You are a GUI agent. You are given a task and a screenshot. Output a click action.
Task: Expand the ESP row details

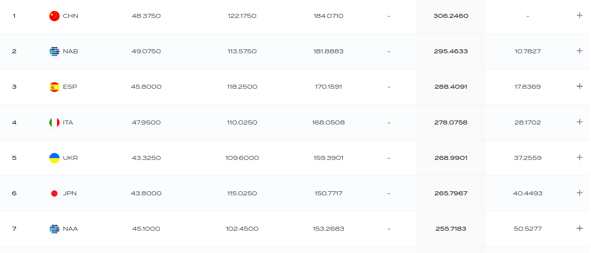pyautogui.click(x=580, y=86)
